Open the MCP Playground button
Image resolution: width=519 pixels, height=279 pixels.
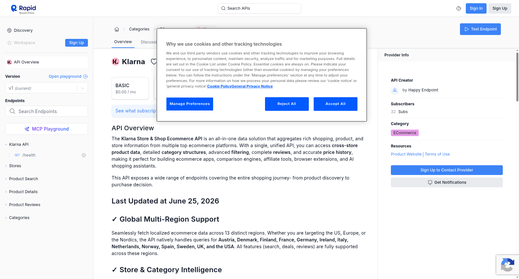[x=46, y=129]
